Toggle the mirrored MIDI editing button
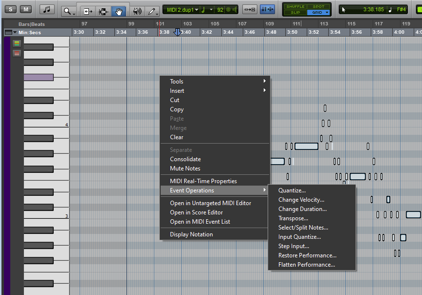422x295 pixels. pyautogui.click(x=268, y=9)
